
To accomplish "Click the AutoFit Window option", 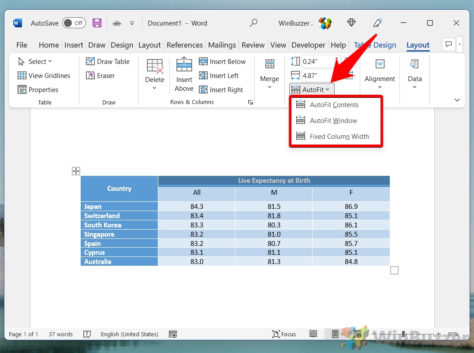I will pos(333,121).
